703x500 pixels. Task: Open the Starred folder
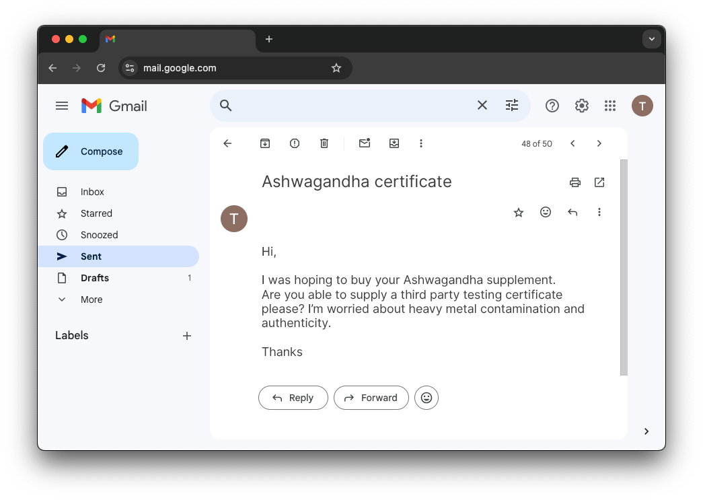tap(118, 213)
